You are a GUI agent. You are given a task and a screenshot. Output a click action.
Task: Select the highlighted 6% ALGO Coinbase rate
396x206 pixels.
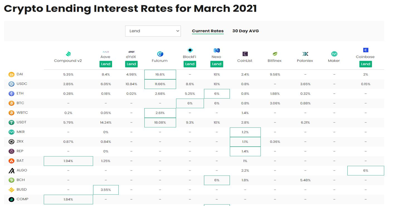[366, 171]
